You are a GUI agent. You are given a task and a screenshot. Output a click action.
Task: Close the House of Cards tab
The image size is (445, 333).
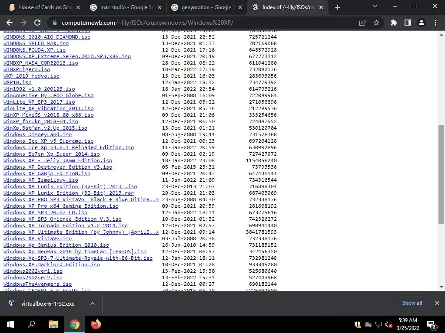pos(78,7)
